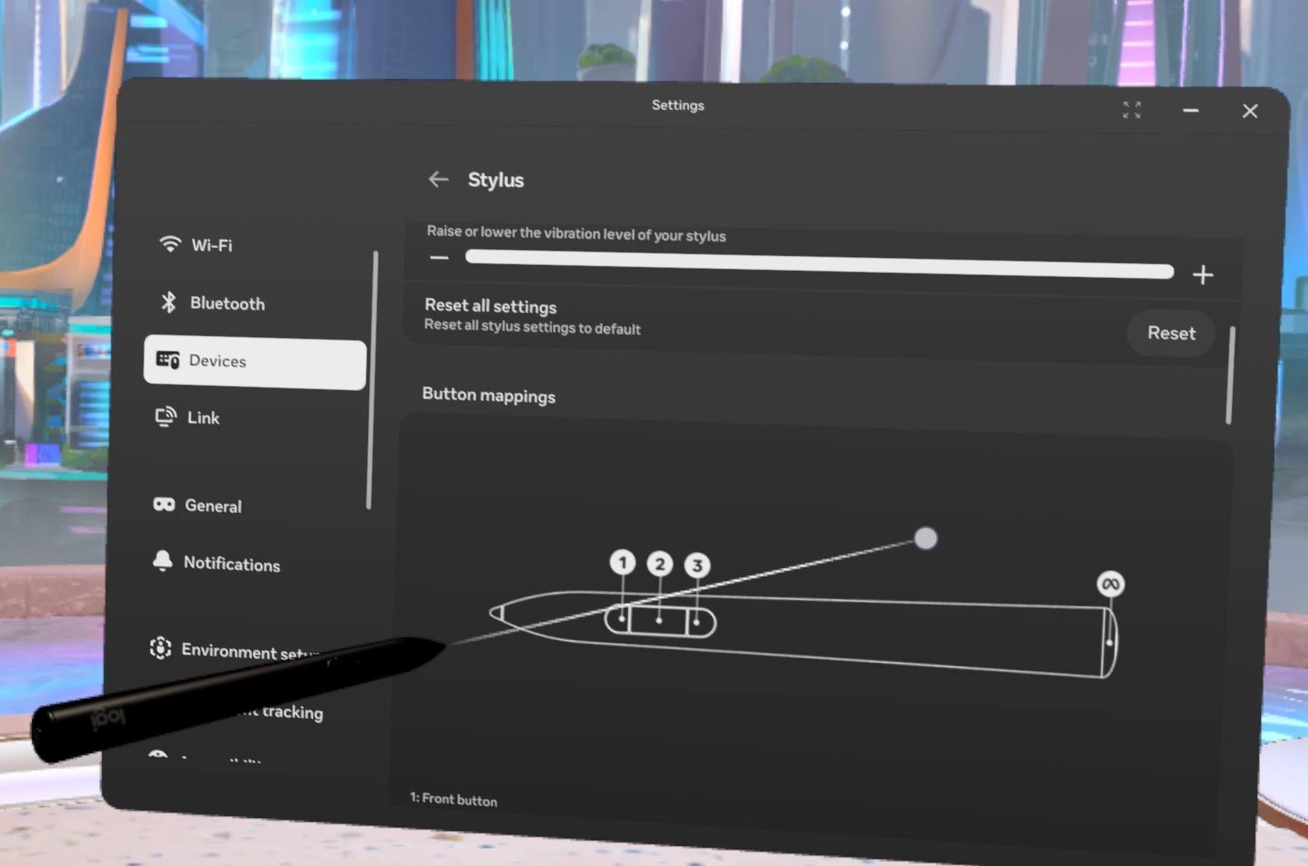
Task: Click the headset icon beside General
Action: coord(164,504)
